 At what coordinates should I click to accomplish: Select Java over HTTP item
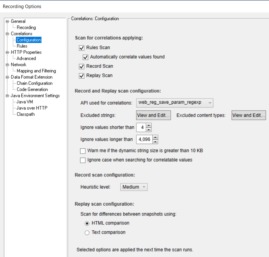(x=32, y=108)
